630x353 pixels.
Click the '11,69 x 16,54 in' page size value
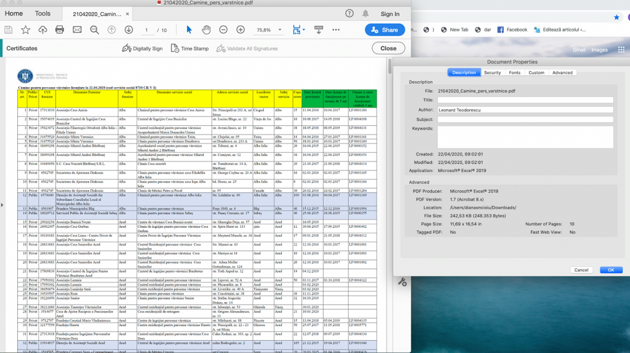[x=466, y=224]
